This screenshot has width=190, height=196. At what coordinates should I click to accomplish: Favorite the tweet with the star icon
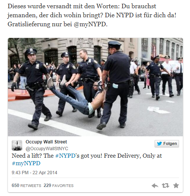pos(176,185)
